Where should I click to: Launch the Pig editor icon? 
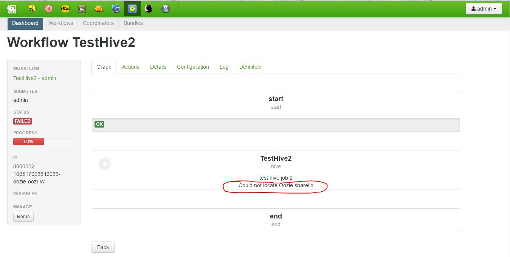point(48,8)
